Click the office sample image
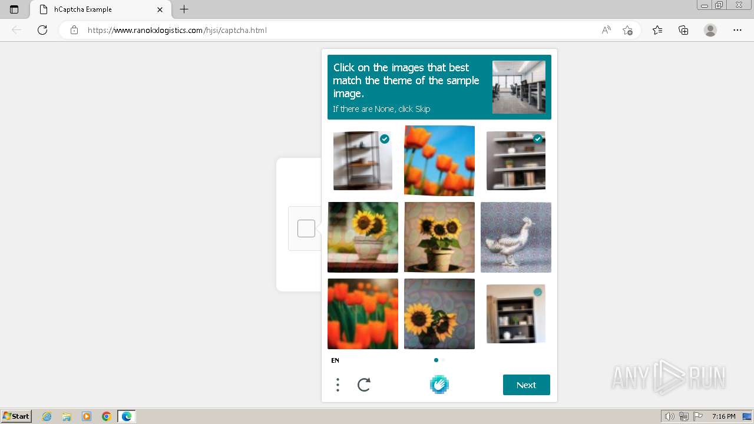 519,87
